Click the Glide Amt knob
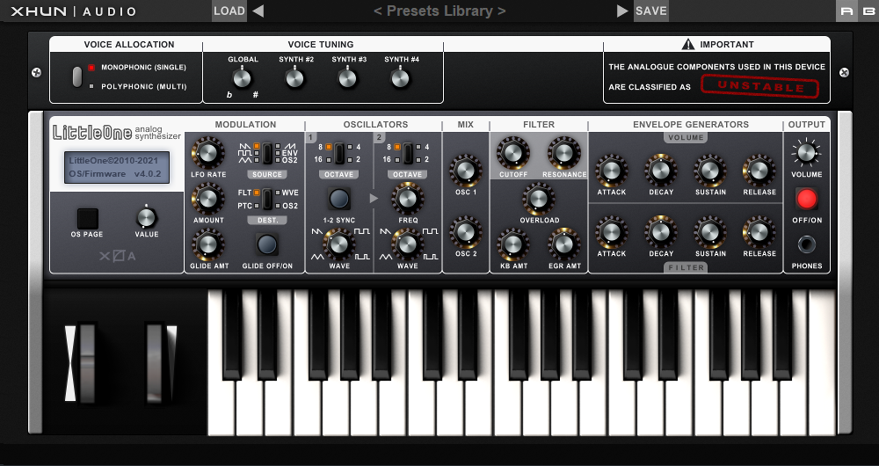The width and height of the screenshot is (879, 466). 208,244
